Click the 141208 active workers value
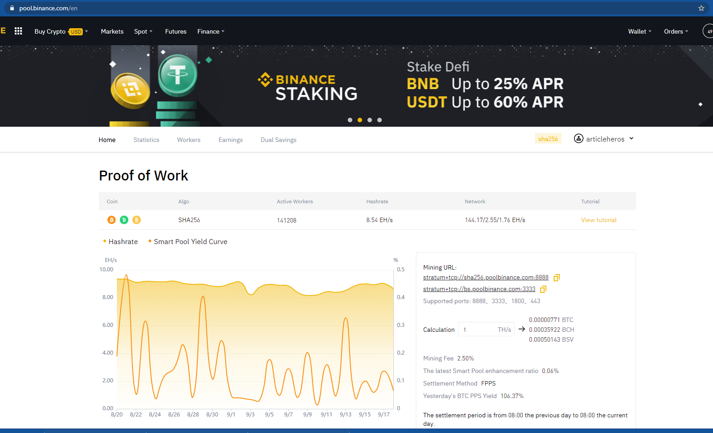This screenshot has height=433, width=713. click(286, 220)
